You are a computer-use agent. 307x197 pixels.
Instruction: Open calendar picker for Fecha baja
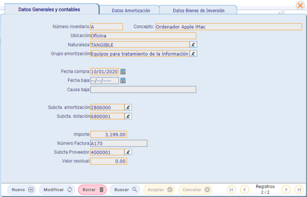point(123,80)
